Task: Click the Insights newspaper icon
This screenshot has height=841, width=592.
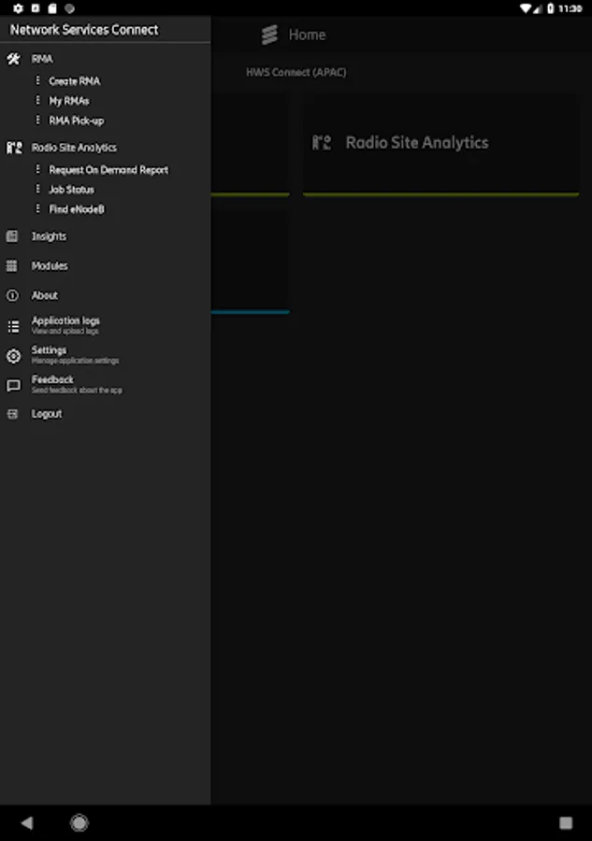Action: click(x=12, y=236)
